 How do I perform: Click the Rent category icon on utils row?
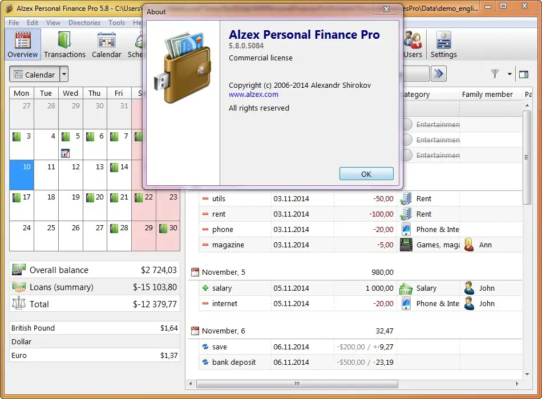406,198
